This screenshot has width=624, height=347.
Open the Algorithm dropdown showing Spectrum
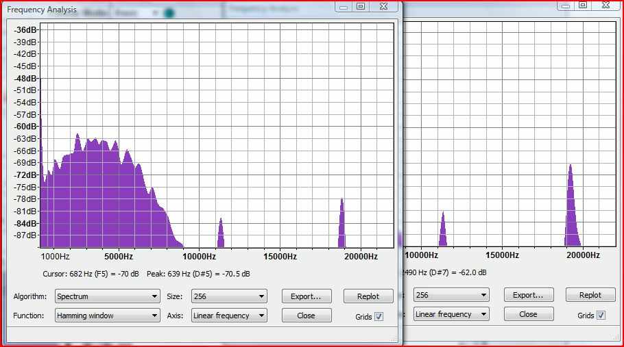coord(108,296)
